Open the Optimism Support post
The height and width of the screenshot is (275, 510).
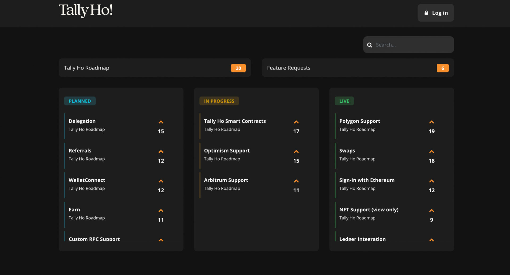point(227,150)
